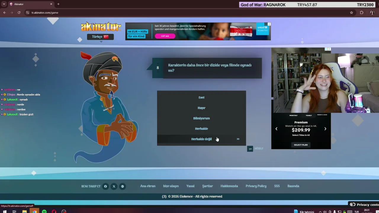Open File Explorer from the taskbar

pos(25,212)
